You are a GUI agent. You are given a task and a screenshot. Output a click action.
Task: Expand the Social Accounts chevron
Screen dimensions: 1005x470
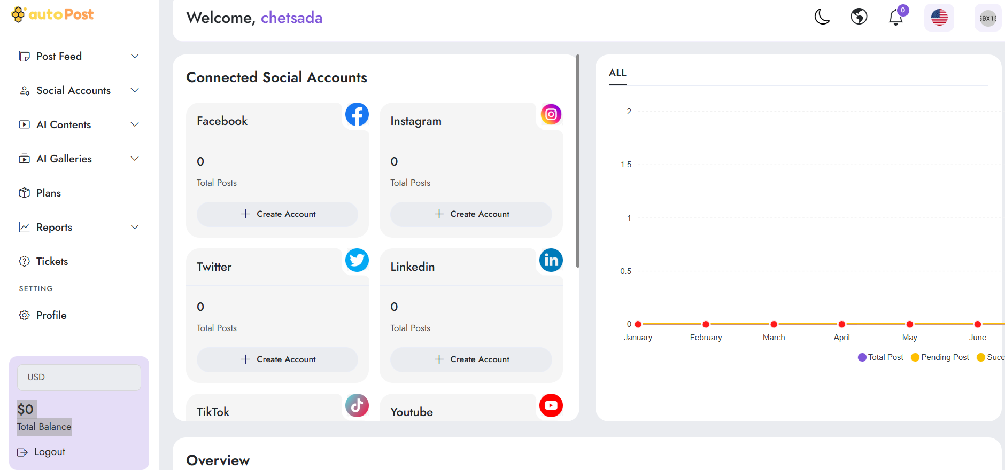(135, 90)
